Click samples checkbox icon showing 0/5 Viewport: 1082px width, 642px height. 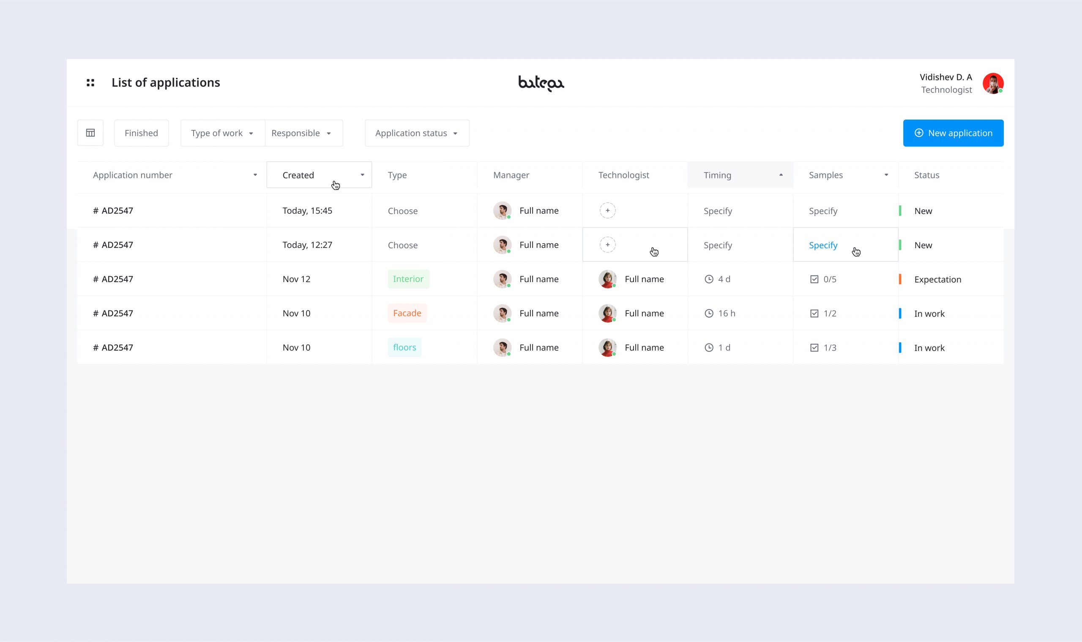(814, 279)
